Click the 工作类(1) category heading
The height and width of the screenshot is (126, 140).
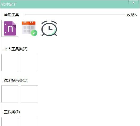12,112
